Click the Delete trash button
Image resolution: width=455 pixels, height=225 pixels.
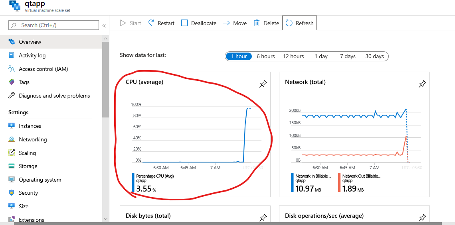[x=266, y=23]
